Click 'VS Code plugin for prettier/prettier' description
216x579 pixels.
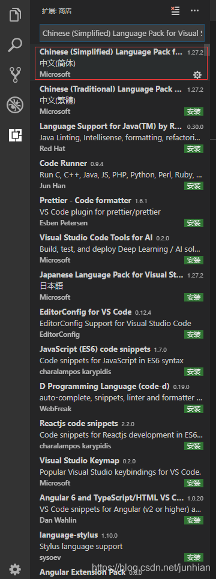click(x=100, y=212)
